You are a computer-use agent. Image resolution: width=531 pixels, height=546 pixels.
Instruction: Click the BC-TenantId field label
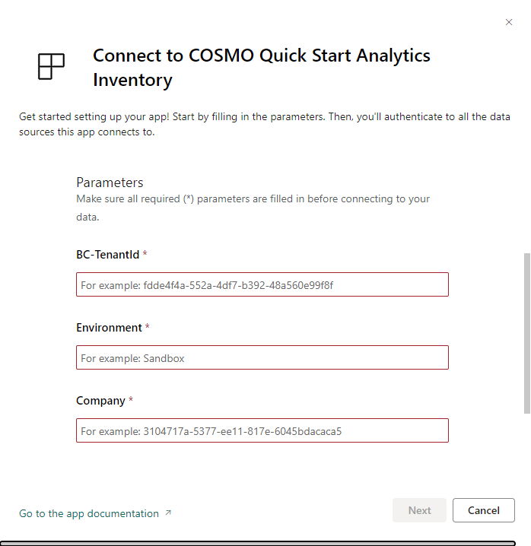(107, 255)
